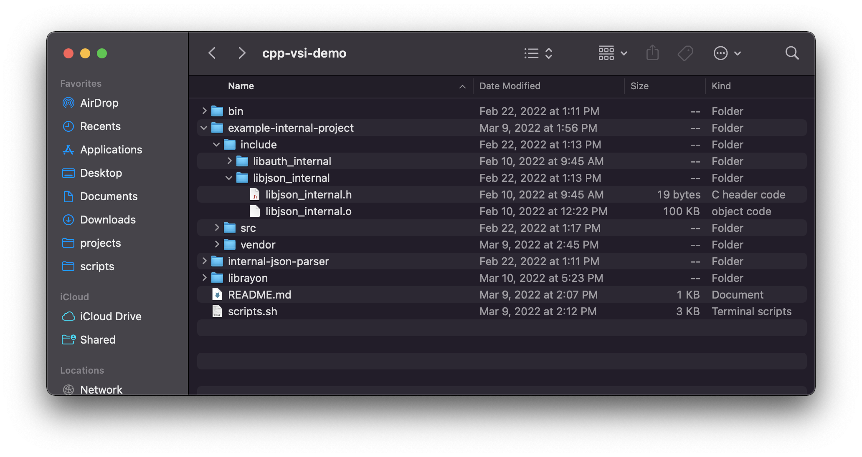Sort by the Name column header
The width and height of the screenshot is (862, 457).
[x=241, y=86]
